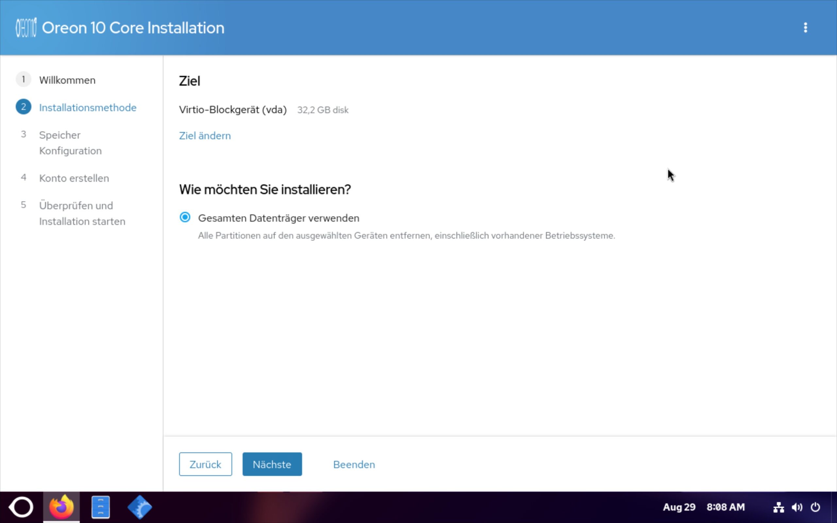The height and width of the screenshot is (523, 837).
Task: Open the volume tray icon
Action: (797, 507)
